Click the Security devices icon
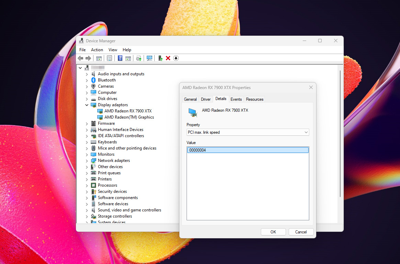This screenshot has height=264, width=400. (x=93, y=191)
